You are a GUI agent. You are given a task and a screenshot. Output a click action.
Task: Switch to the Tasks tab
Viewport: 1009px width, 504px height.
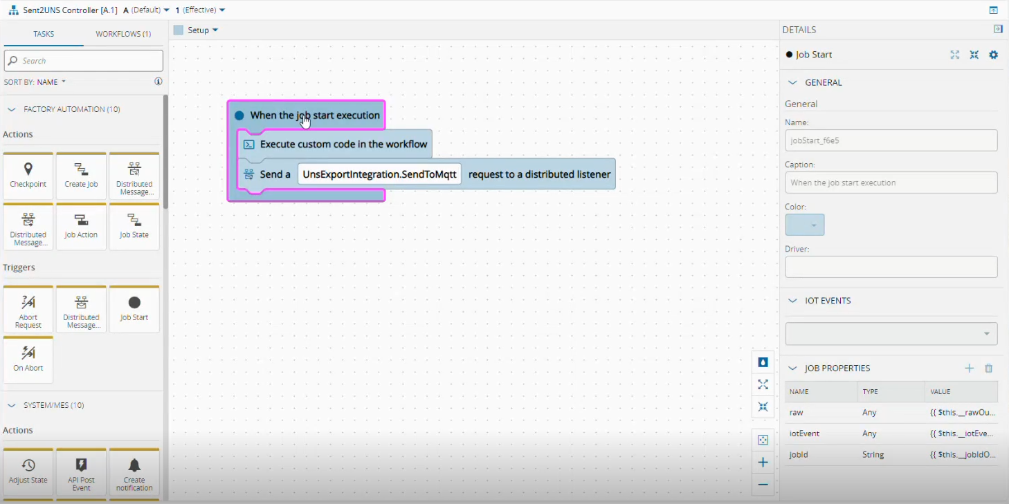pos(44,34)
